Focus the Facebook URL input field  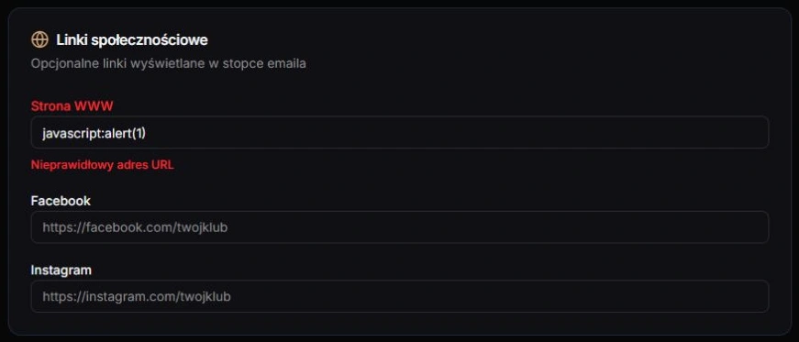[x=400, y=227]
